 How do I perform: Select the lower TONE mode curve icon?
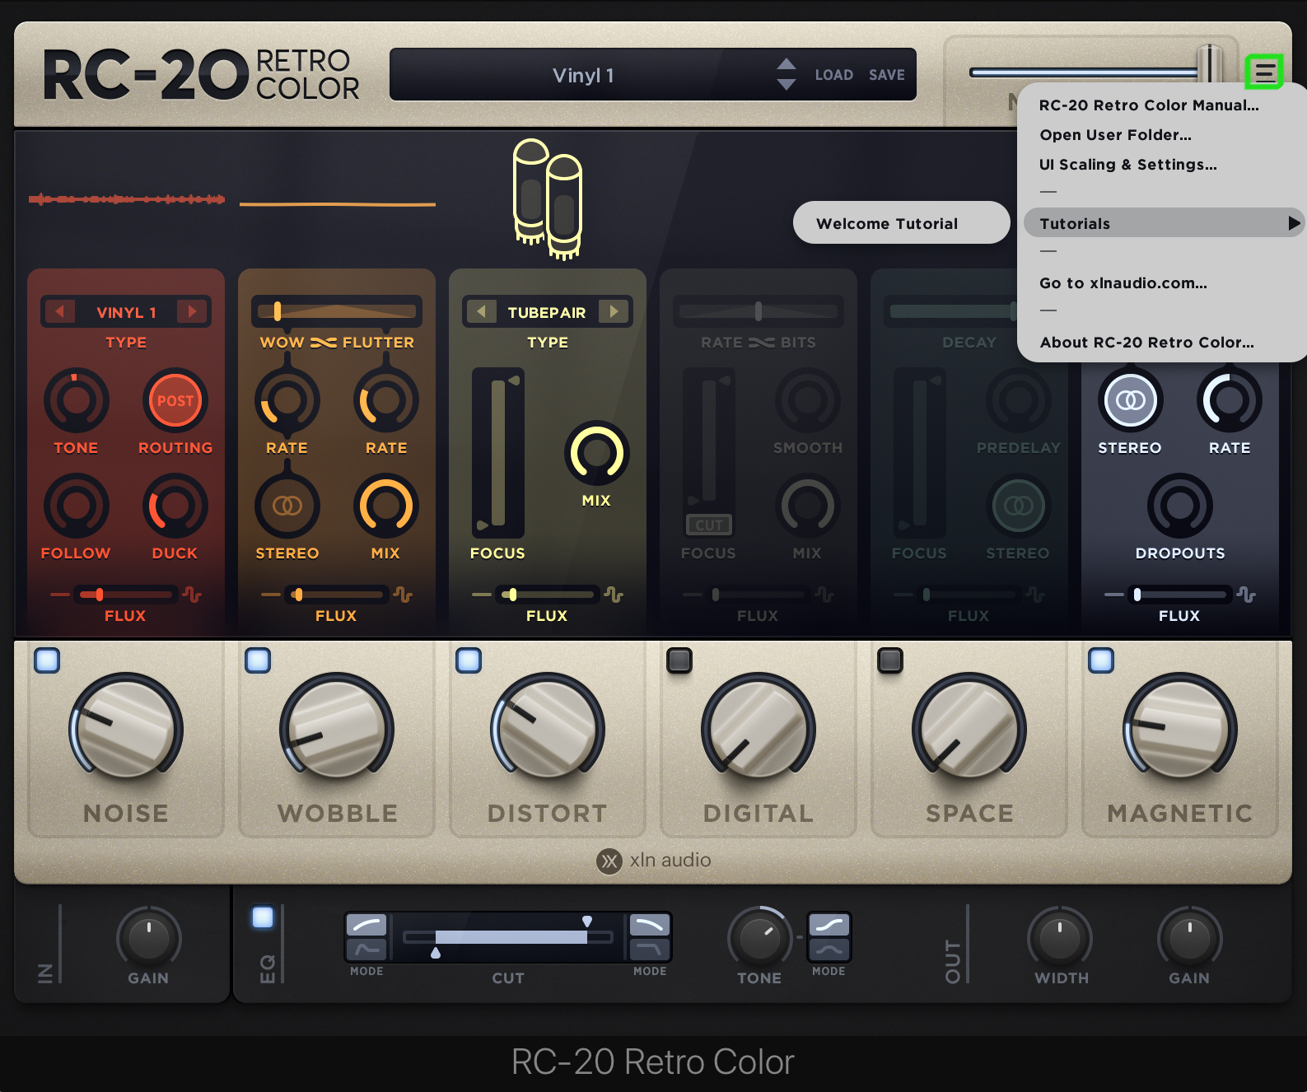[x=829, y=950]
